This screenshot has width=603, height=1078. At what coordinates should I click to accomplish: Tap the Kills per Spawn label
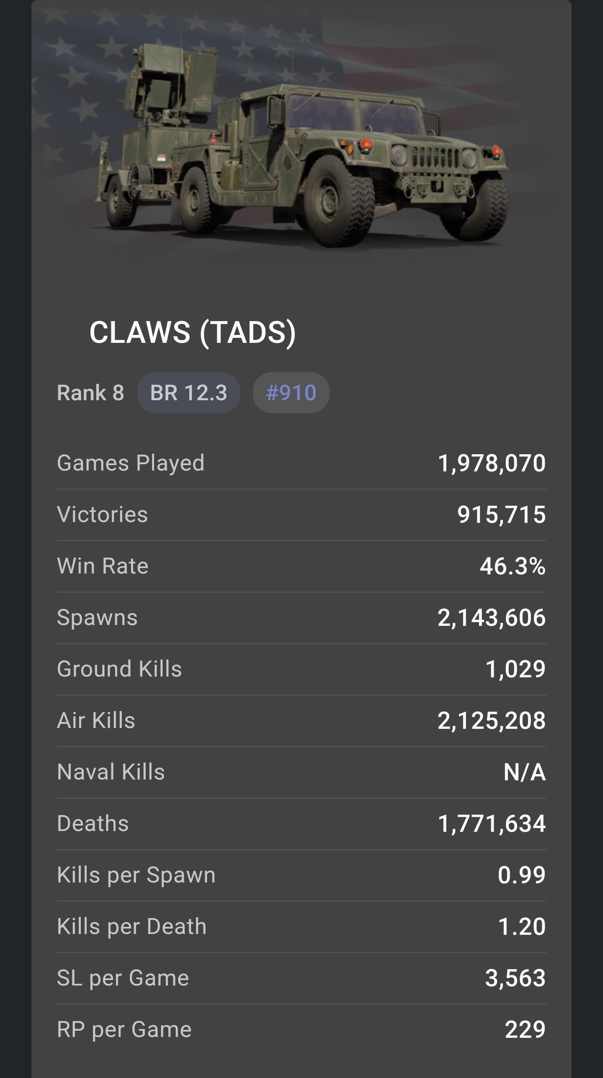pos(136,875)
